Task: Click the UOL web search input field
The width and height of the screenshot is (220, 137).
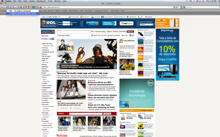Action: click(74, 31)
